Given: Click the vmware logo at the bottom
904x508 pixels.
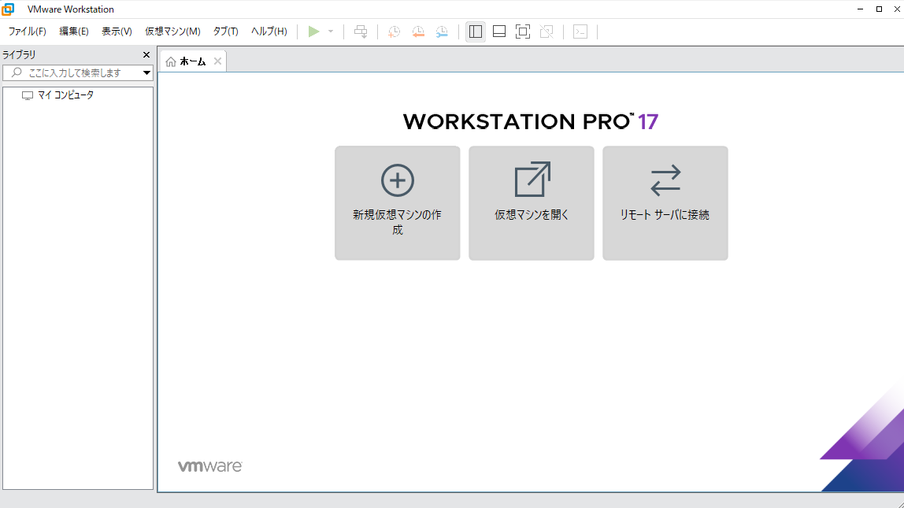Looking at the screenshot, I should tap(208, 465).
